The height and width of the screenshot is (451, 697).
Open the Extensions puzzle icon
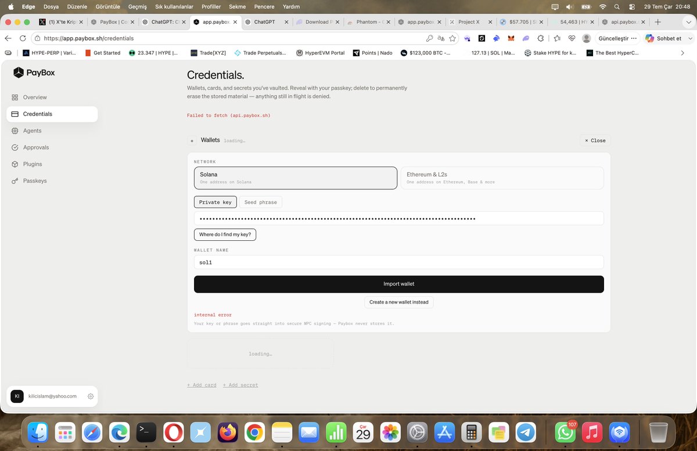tap(541, 38)
